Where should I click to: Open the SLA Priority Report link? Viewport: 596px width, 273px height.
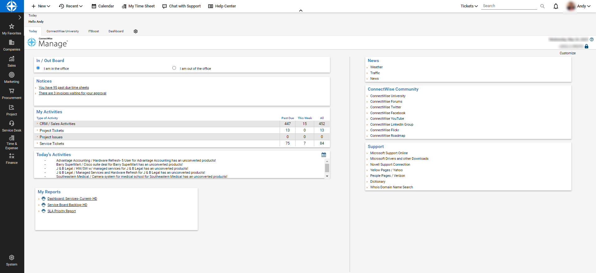coord(62,211)
